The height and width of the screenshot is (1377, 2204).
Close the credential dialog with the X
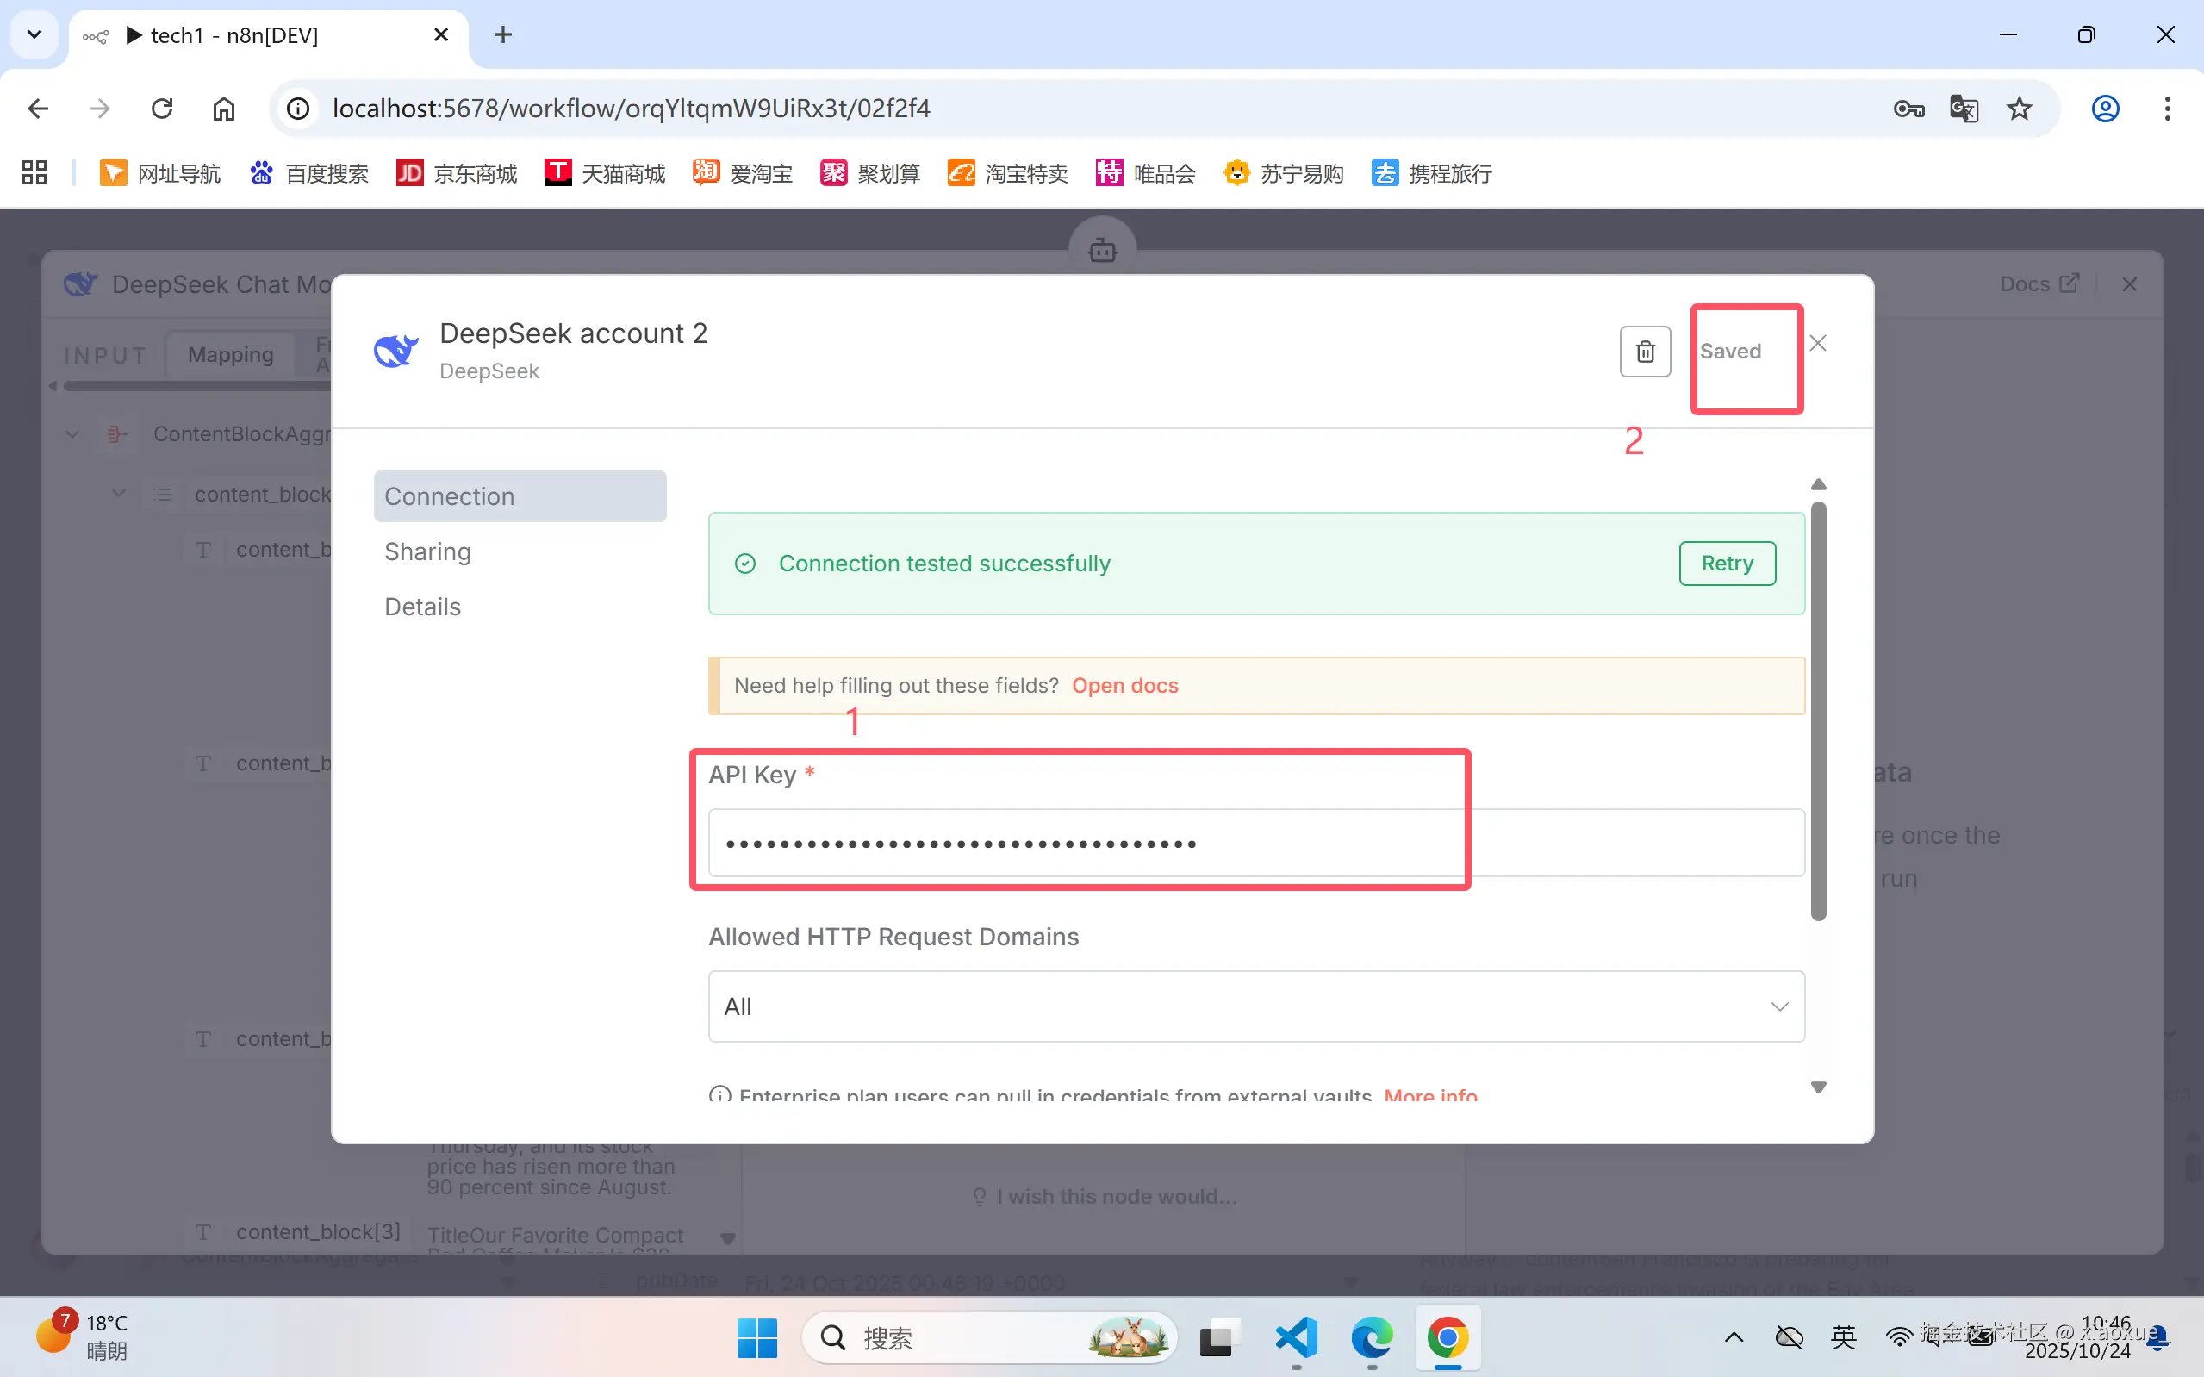pos(1817,343)
